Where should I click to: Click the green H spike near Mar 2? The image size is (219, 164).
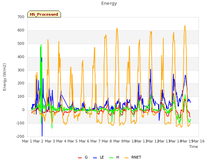coord(41,45)
